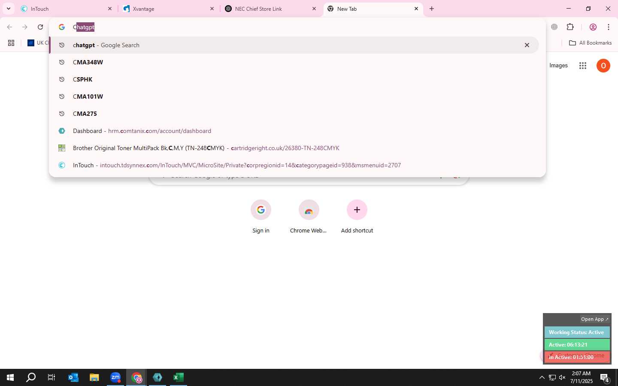Open the Chrome profile icon
This screenshot has width=618, height=386.
click(593, 27)
